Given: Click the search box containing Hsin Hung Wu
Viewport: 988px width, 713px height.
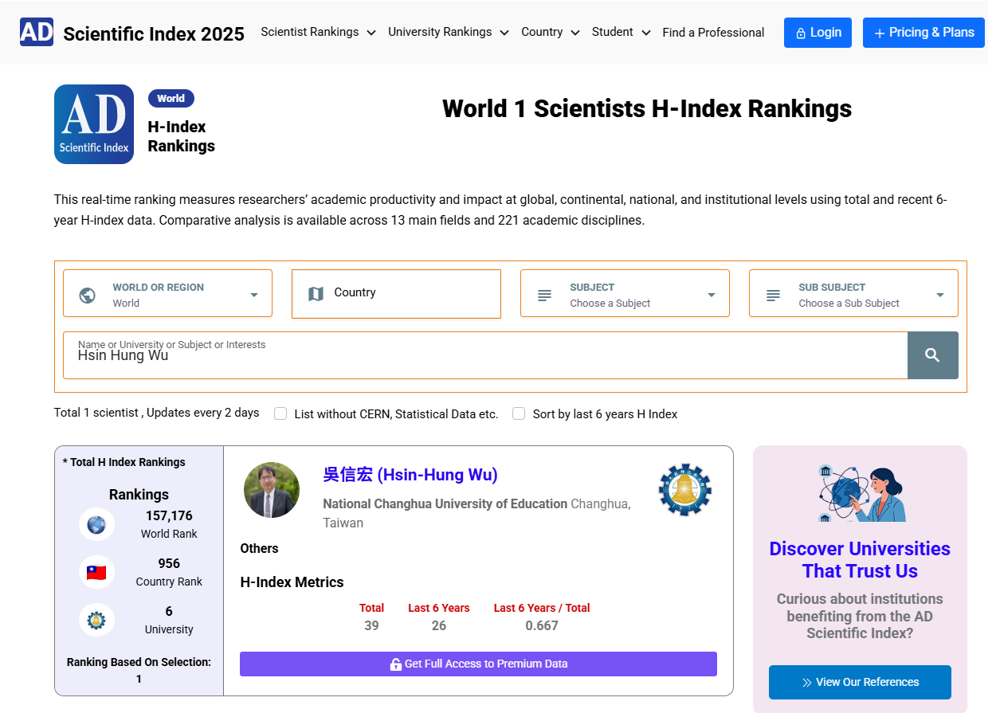Looking at the screenshot, I should click(485, 355).
